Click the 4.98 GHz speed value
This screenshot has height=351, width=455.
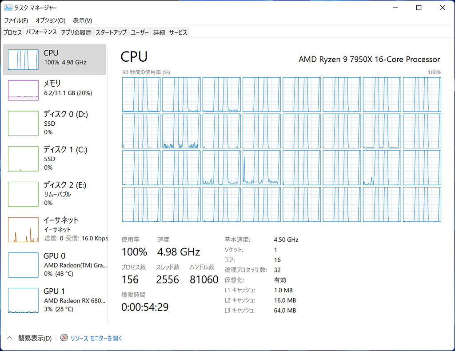[x=179, y=252]
